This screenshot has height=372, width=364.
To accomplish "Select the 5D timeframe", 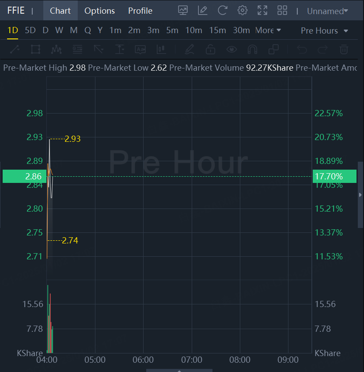I will pyautogui.click(x=30, y=30).
